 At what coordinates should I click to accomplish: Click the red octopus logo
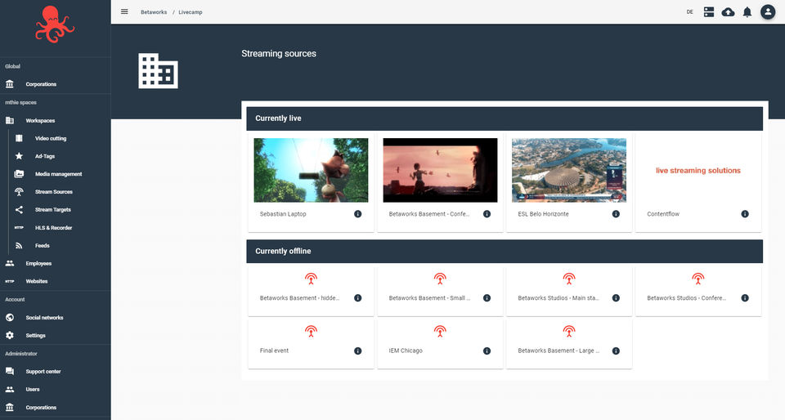click(x=55, y=24)
